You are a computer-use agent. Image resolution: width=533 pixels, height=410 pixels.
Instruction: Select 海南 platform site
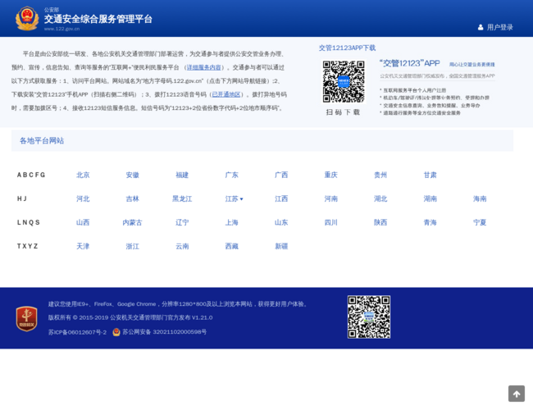(480, 198)
